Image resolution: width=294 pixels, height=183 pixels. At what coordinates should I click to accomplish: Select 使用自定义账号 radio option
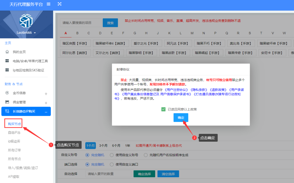click(112, 155)
